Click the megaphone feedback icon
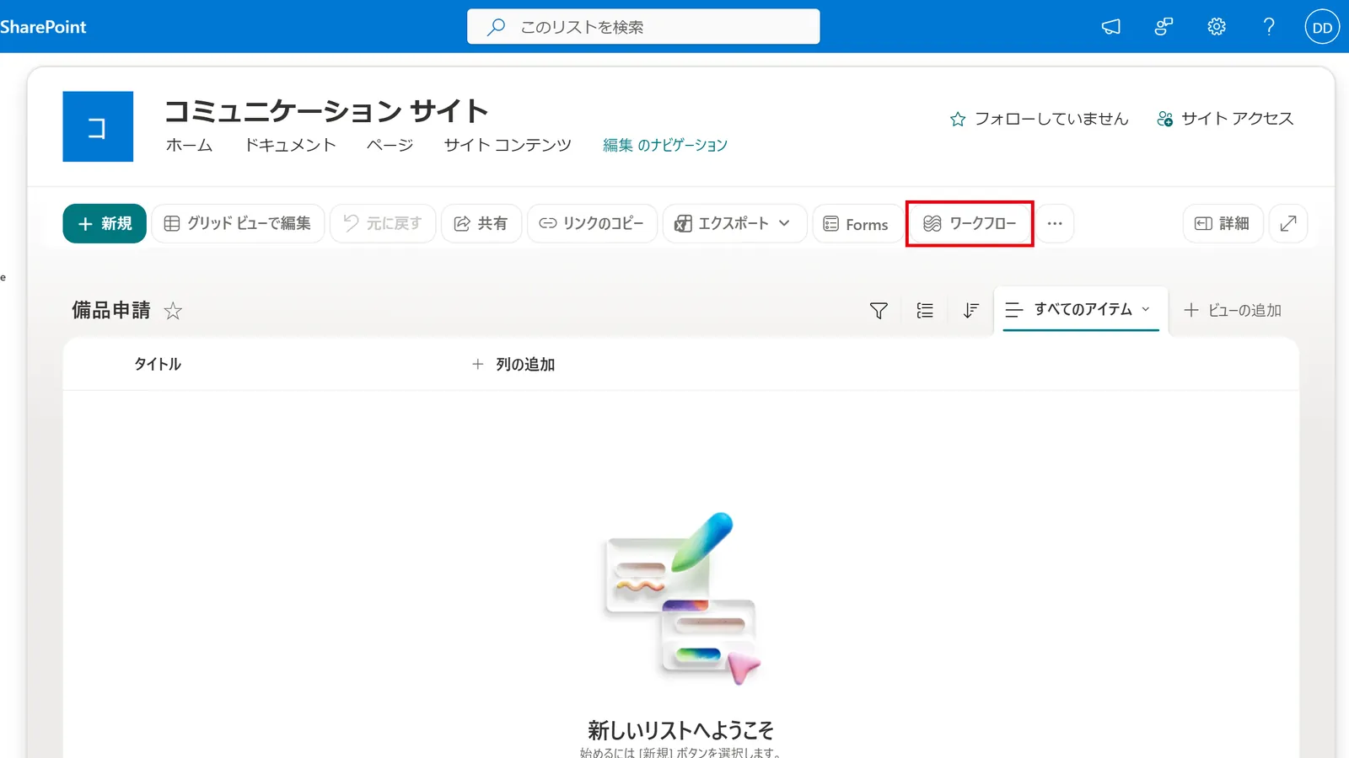Viewport: 1349px width, 758px height. point(1111,27)
